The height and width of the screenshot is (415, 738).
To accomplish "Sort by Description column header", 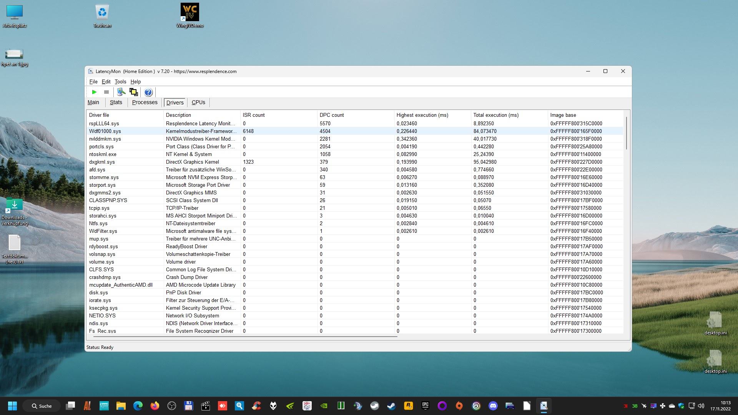I will [x=202, y=115].
